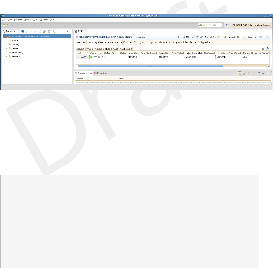Click the Collapse All icon in Systems
Screen dimensions: 273x268
pos(49,32)
